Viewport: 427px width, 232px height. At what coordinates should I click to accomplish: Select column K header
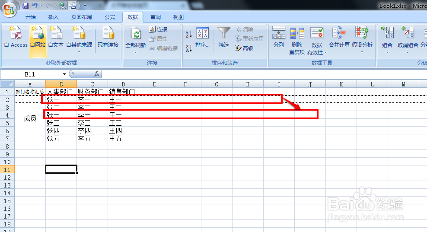click(341, 84)
